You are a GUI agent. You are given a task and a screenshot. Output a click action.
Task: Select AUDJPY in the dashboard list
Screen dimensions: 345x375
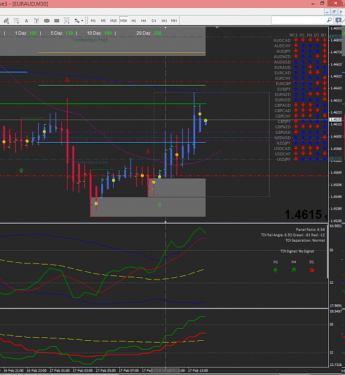283,51
